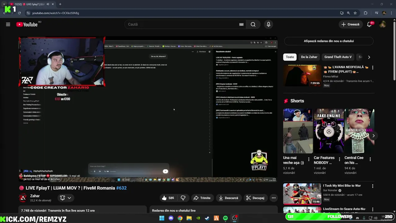396x223 pixels.
Task: Open the on-screen keyboard in search box
Action: pyautogui.click(x=241, y=24)
